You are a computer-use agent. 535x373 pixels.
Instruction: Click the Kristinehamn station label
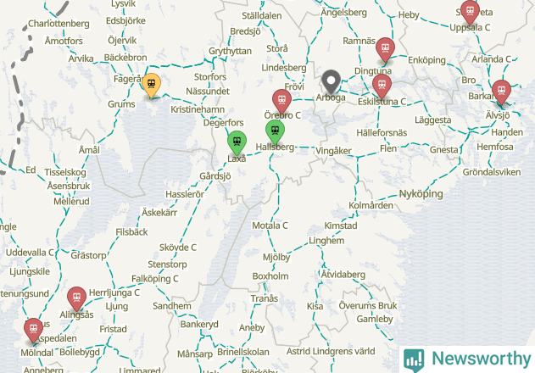coord(198,109)
